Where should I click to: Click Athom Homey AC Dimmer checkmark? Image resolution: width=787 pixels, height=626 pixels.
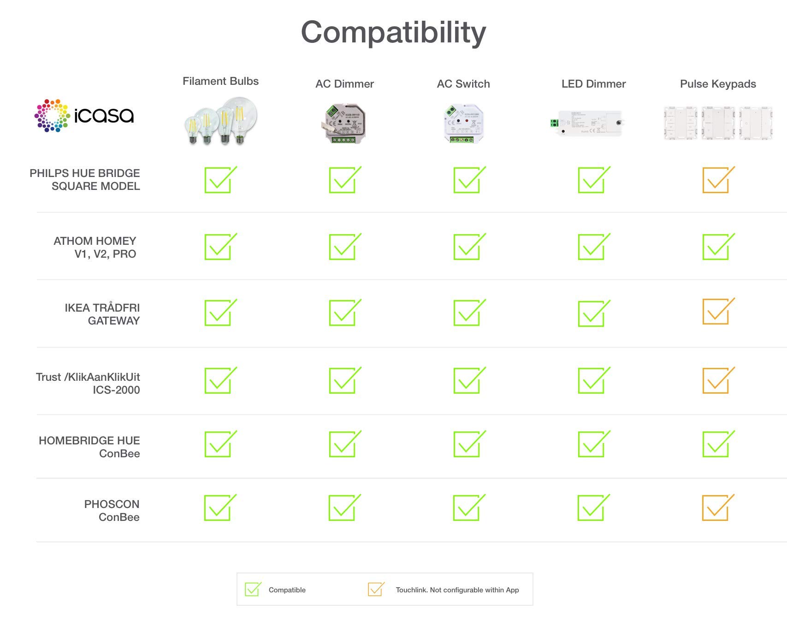click(x=343, y=247)
